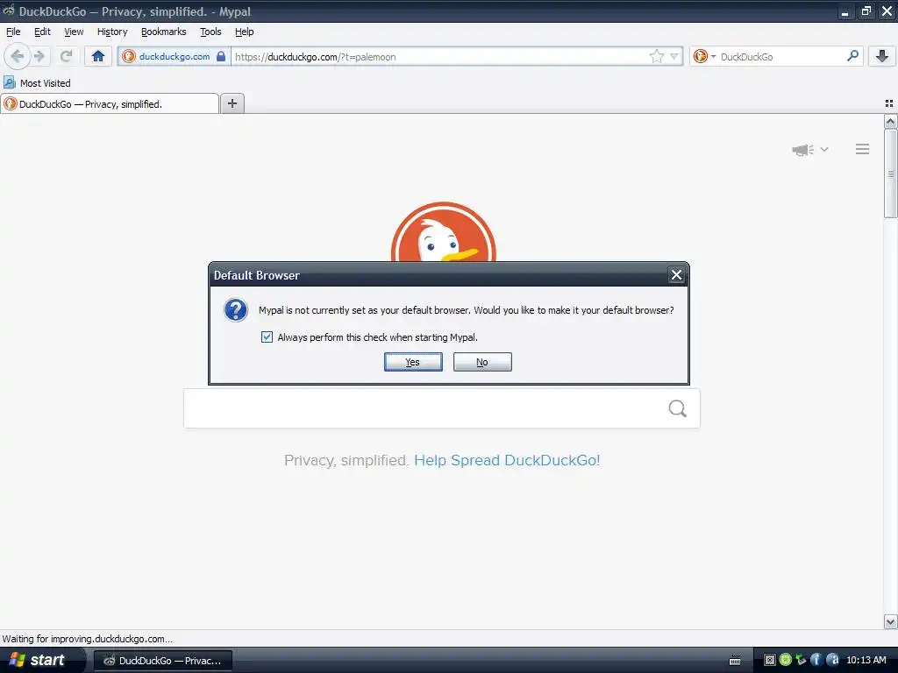Submit search with DuckDuckGo magnifier icon

pyautogui.click(x=678, y=408)
